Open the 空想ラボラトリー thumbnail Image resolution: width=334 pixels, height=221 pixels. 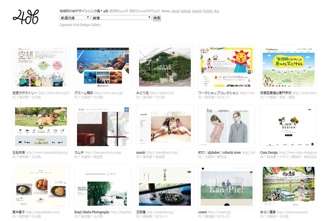[x=41, y=67]
